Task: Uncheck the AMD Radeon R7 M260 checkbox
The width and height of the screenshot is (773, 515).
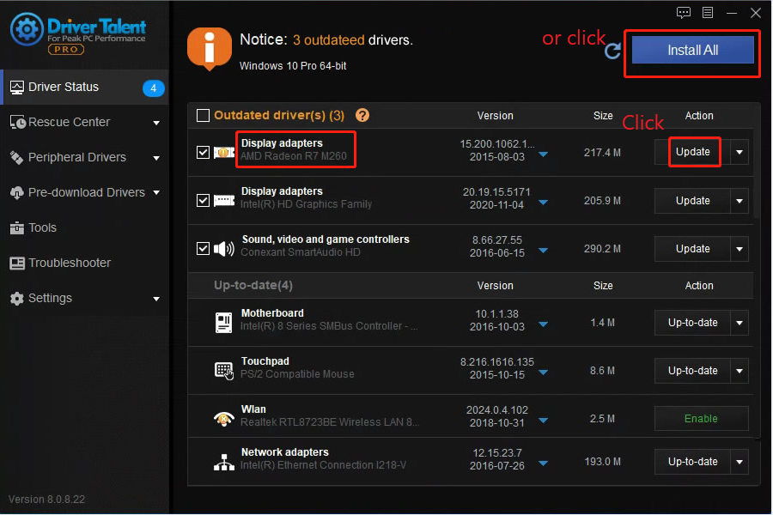Action: 203,152
